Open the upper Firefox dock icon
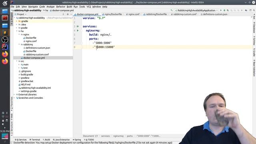Screen dimensions: 256x144 5,54
